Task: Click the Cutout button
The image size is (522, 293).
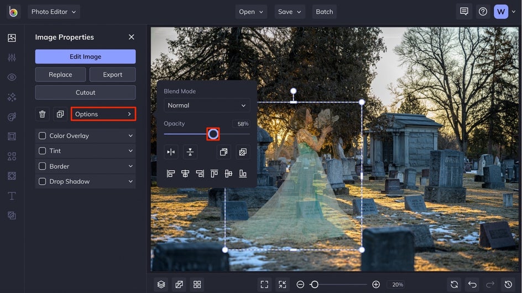Action: [x=85, y=92]
